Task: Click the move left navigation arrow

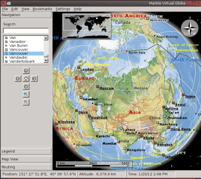Action: click(x=18, y=79)
